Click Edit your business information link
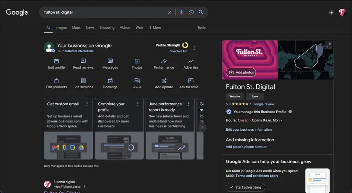Viewport: 352px width, 193px height. (249, 130)
